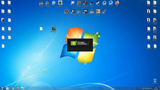Image resolution: width=160 pixels, height=90 pixels.
Task: Launch Google Chrome from the taskbar
Action: [x=13, y=88]
